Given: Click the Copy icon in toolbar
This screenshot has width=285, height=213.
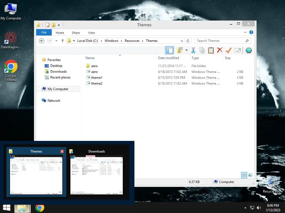Looking at the screenshot, I should [202, 50].
